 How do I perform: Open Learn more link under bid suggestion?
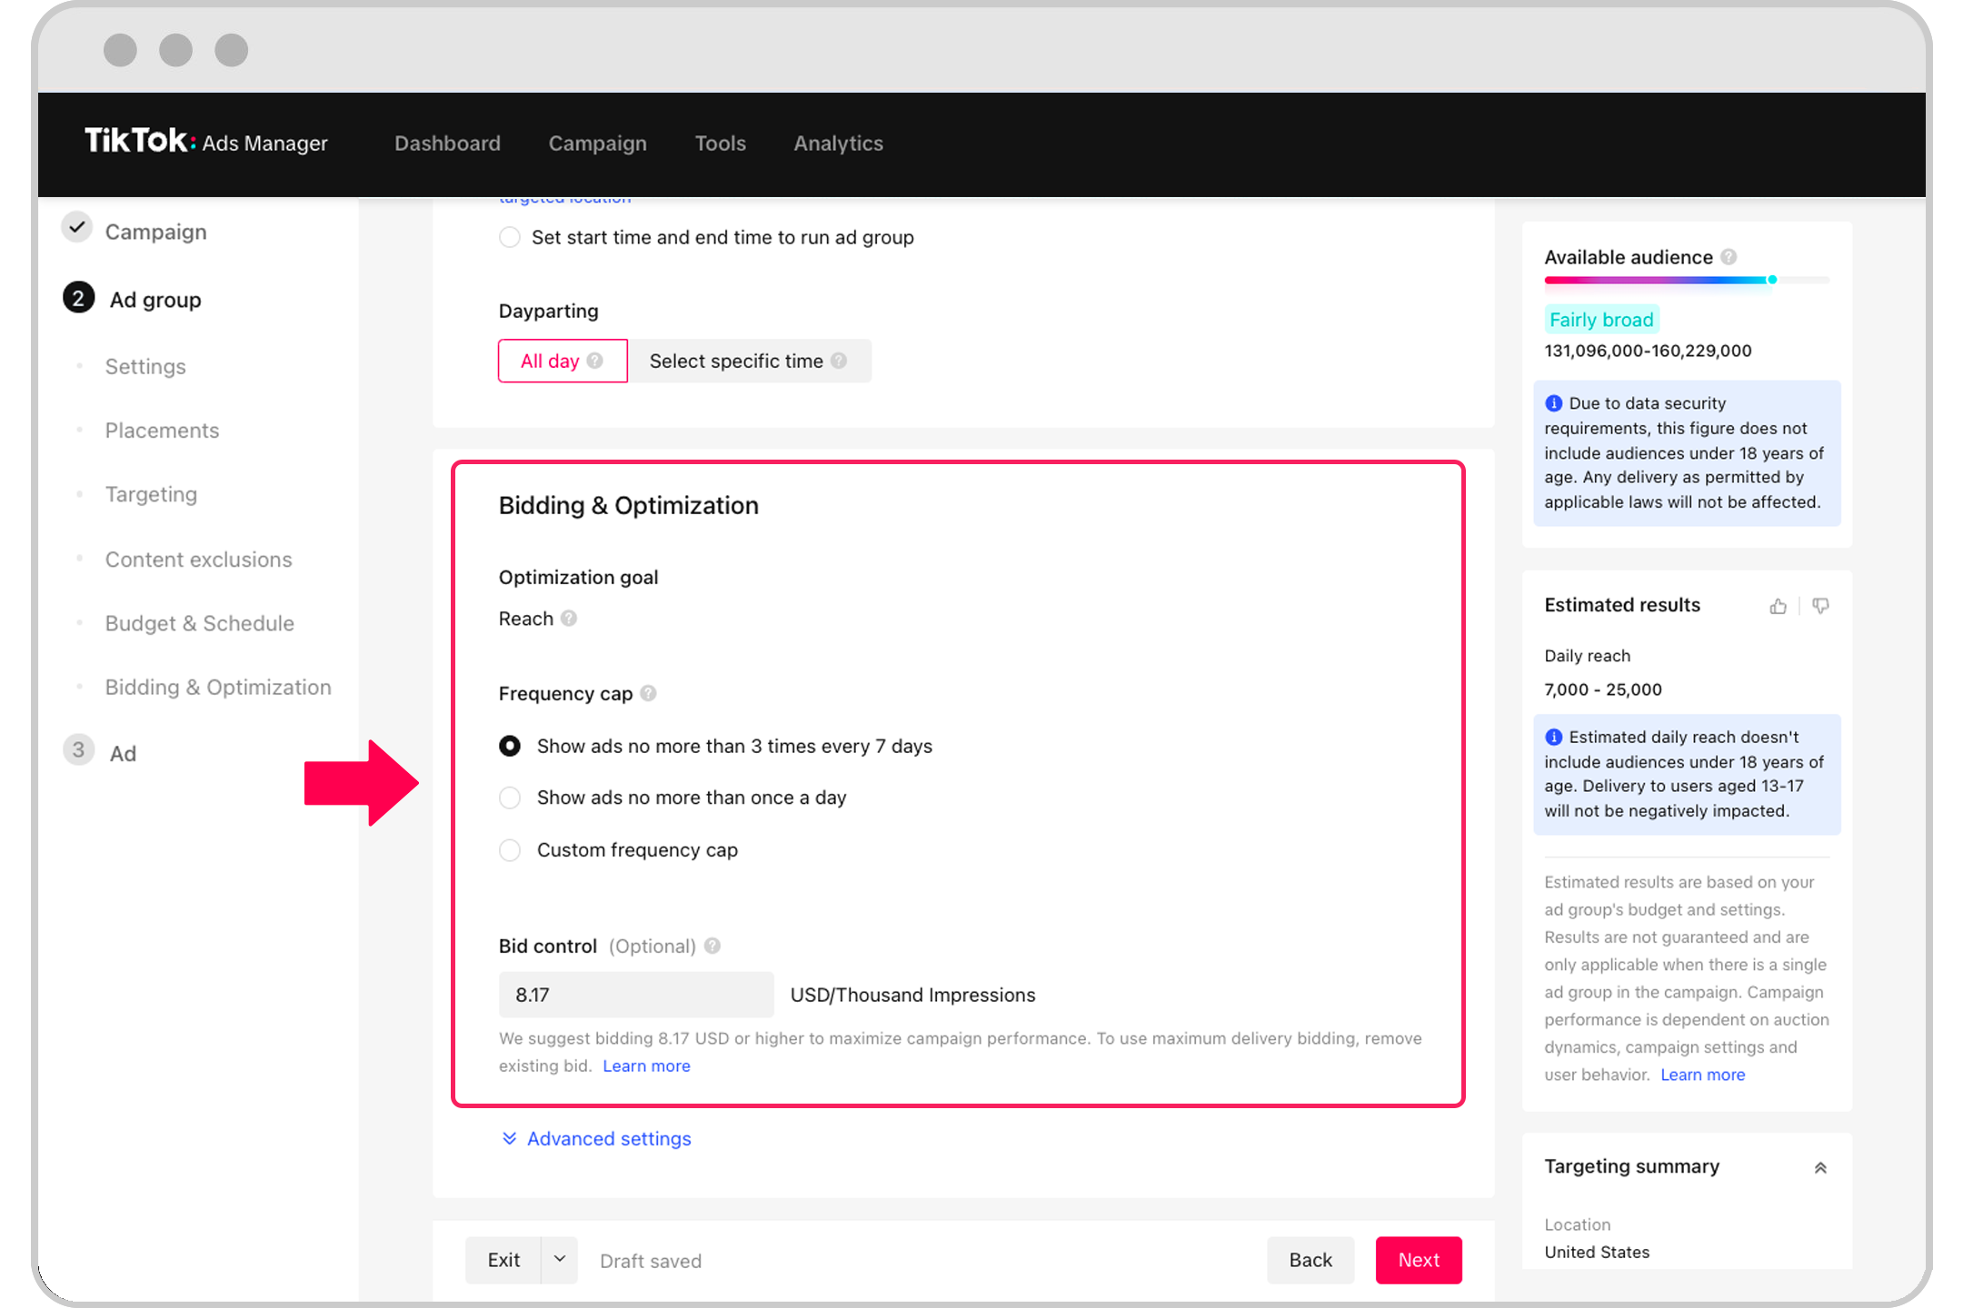coord(646,1065)
